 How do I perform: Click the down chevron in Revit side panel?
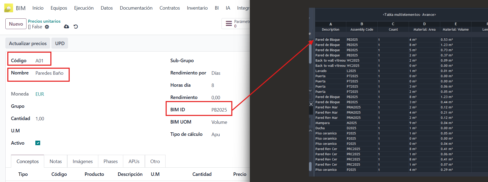pos(310,91)
